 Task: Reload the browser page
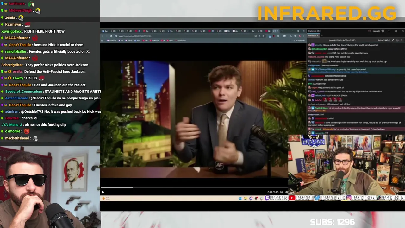[111, 36]
